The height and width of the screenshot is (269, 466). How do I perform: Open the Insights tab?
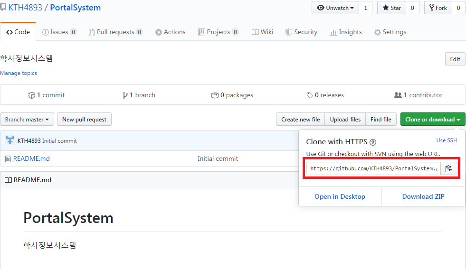coord(346,32)
